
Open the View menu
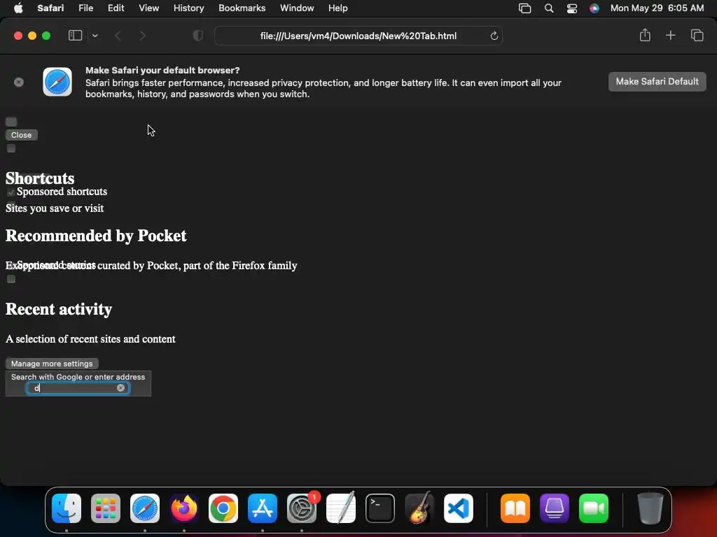(148, 8)
